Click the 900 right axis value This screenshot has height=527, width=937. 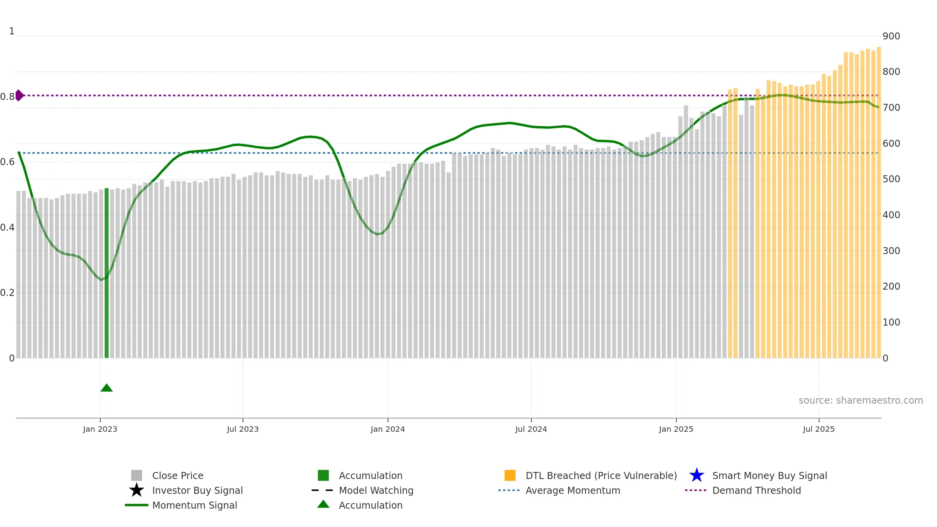[x=891, y=36]
